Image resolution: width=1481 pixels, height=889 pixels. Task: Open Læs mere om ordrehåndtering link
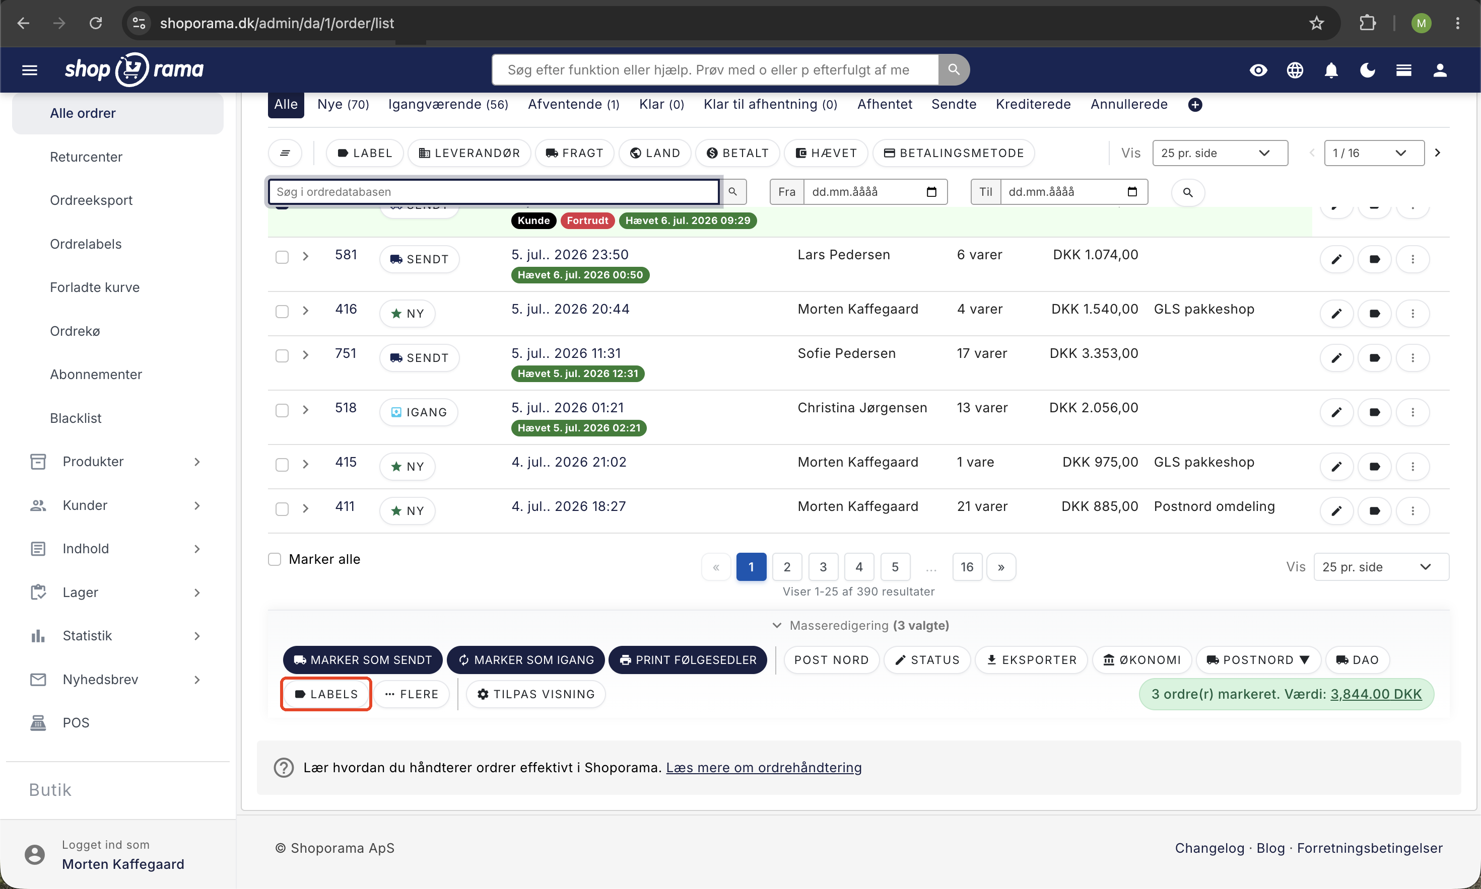click(764, 767)
